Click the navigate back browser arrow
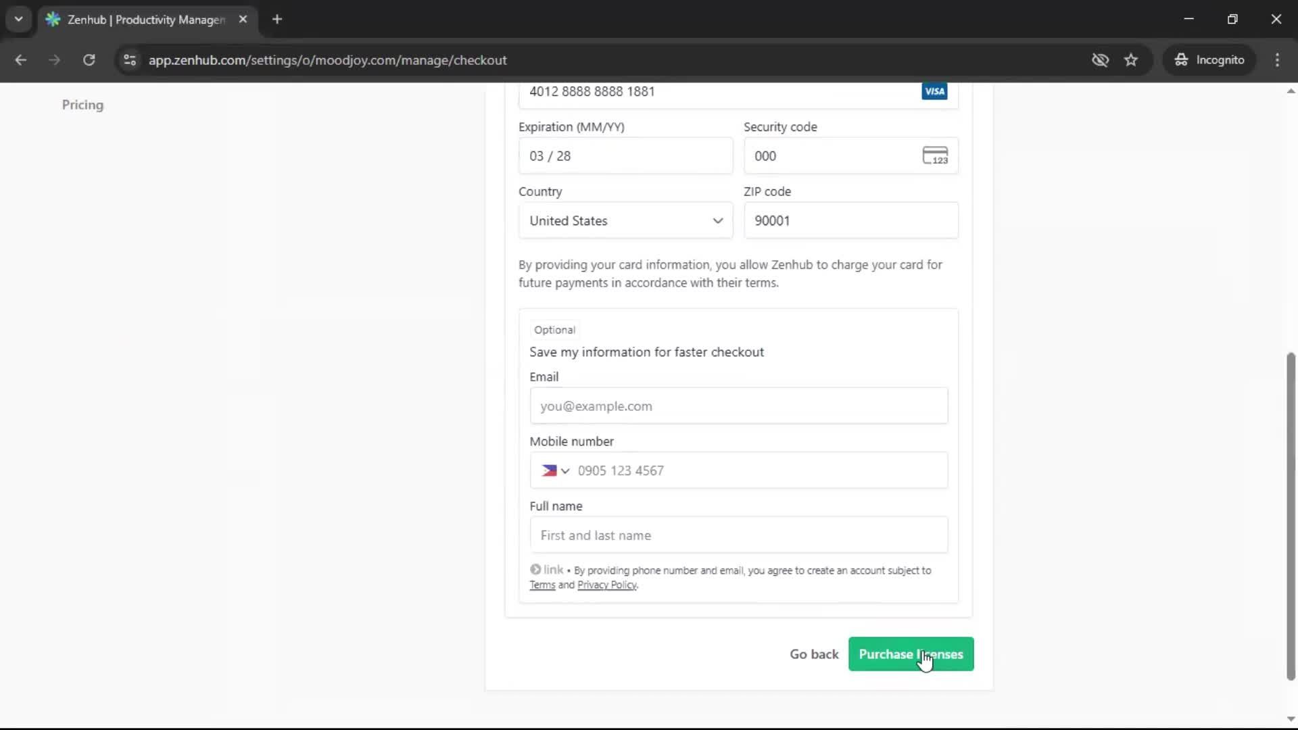This screenshot has width=1298, height=730. (21, 60)
